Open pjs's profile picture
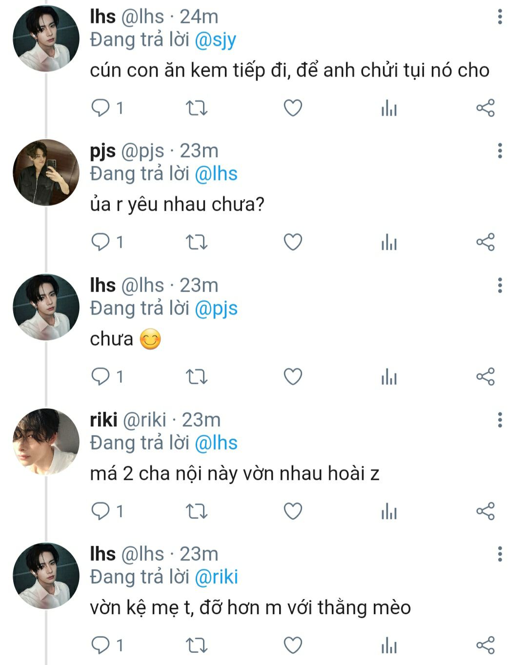Viewport: 527px width, 665px height. tap(46, 173)
